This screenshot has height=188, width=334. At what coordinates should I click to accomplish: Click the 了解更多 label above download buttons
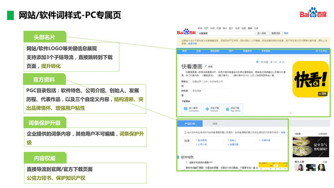click(x=186, y=101)
